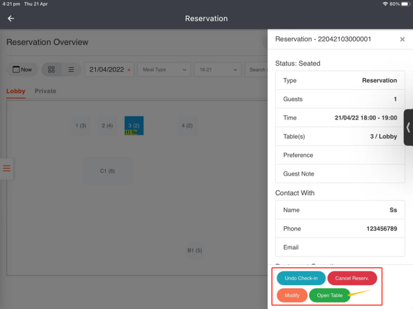
Task: Click the green Open Table button
Action: [x=330, y=296]
